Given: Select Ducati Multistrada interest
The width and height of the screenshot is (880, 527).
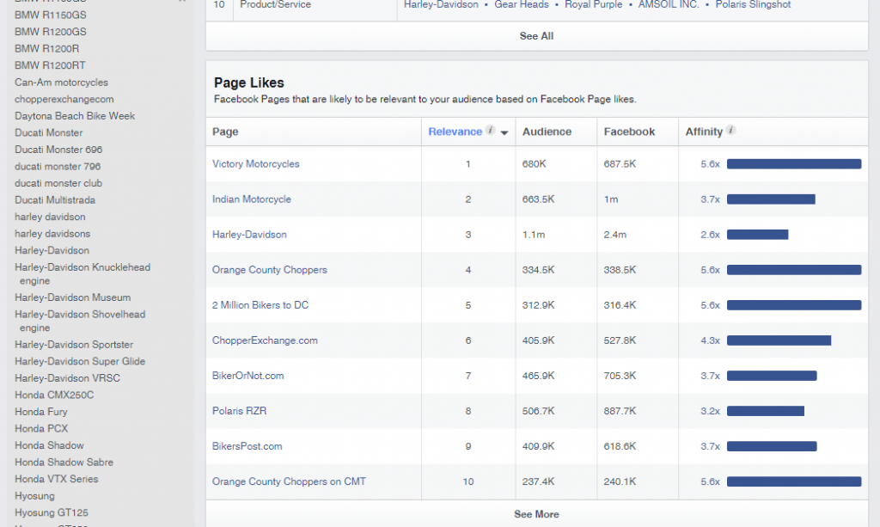Looking at the screenshot, I should [55, 200].
